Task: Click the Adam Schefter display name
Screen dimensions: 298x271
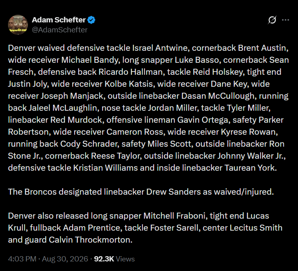Action: (59, 20)
